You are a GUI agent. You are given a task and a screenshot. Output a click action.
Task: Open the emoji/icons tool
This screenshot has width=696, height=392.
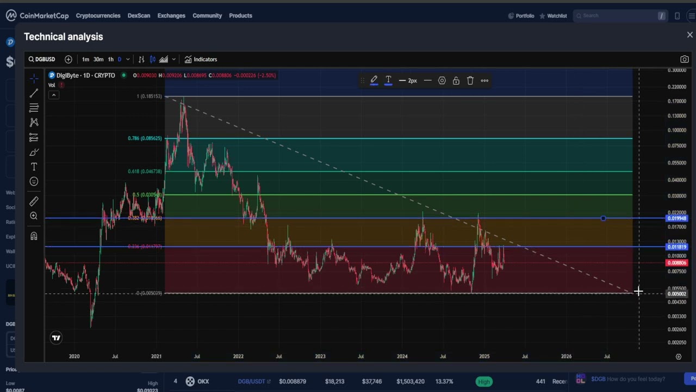[x=34, y=181]
